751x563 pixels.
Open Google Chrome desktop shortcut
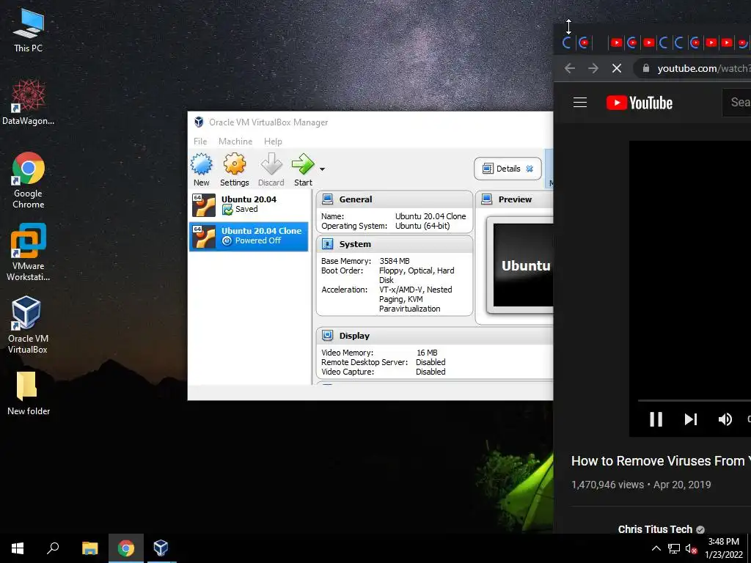[29, 180]
